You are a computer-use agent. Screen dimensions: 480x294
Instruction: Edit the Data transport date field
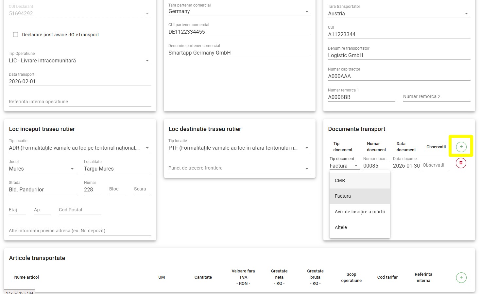[x=80, y=82]
